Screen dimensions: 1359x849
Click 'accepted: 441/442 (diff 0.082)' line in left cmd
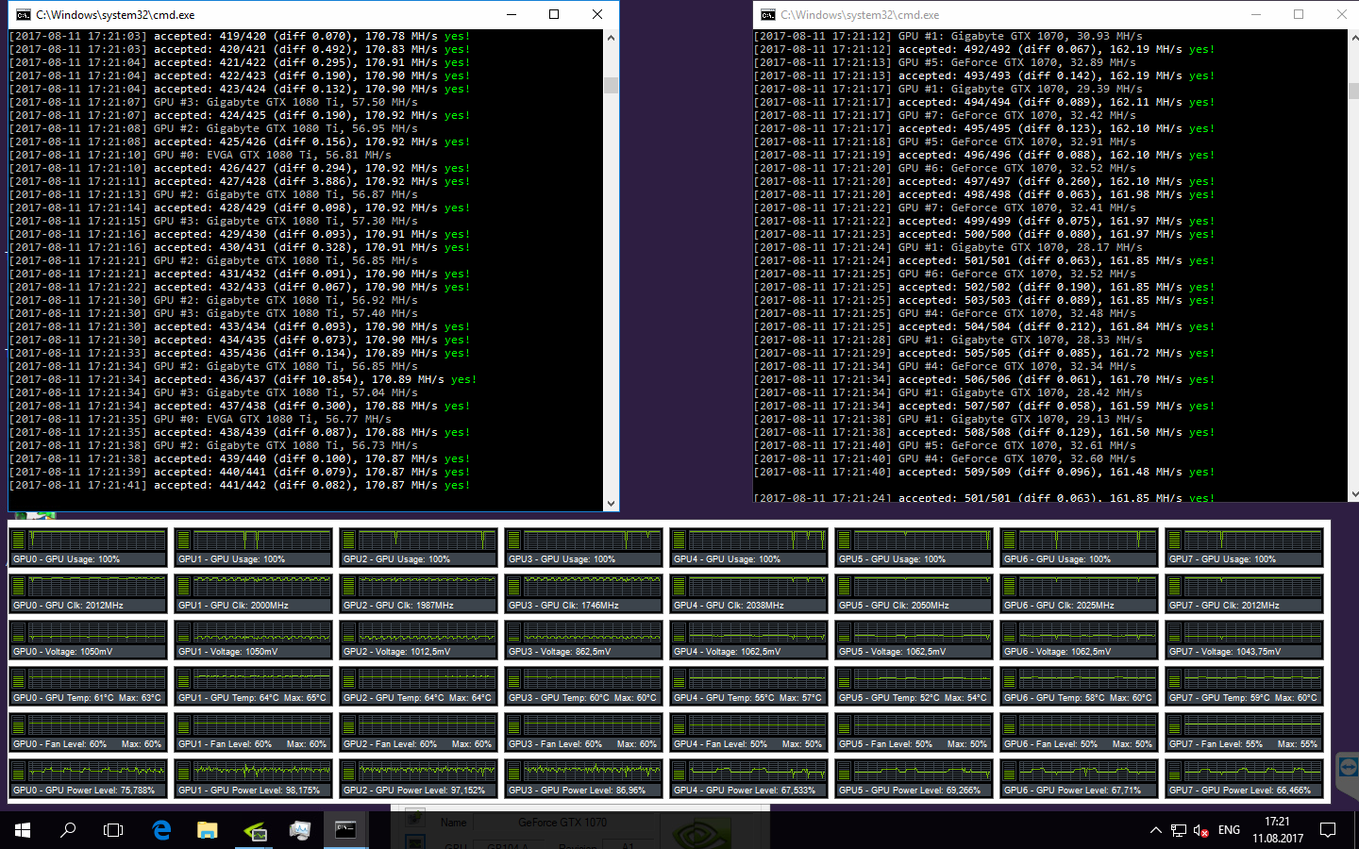tap(239, 485)
